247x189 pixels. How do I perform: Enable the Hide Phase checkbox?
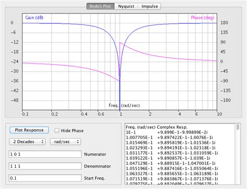pyautogui.click(x=57, y=130)
